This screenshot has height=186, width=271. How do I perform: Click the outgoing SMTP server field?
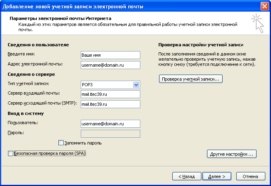point(110,104)
